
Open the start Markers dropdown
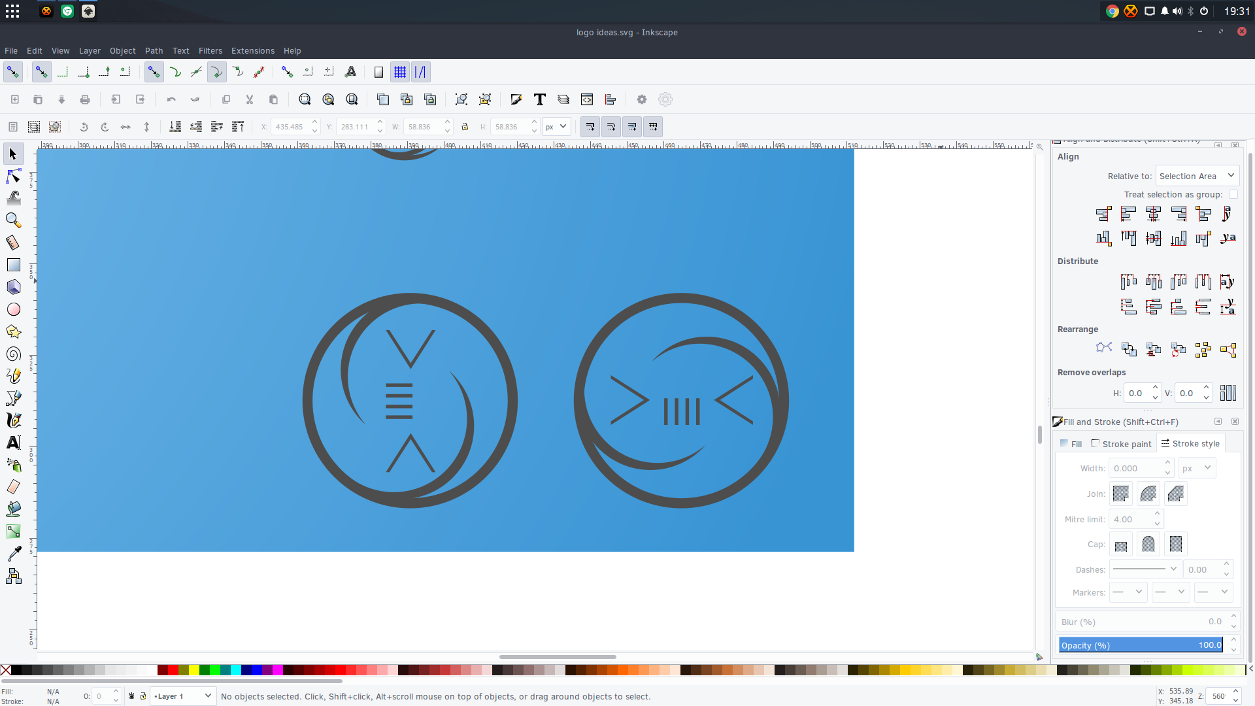(1128, 592)
